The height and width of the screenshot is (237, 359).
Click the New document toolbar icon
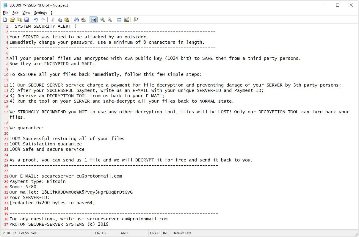click(5, 20)
